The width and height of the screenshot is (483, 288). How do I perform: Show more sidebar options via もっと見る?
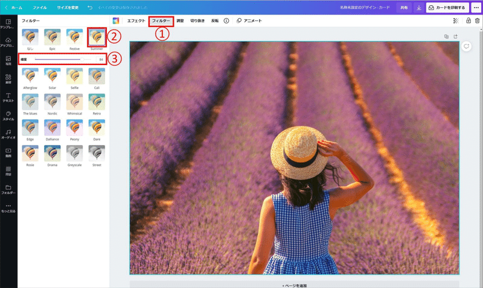(x=8, y=208)
